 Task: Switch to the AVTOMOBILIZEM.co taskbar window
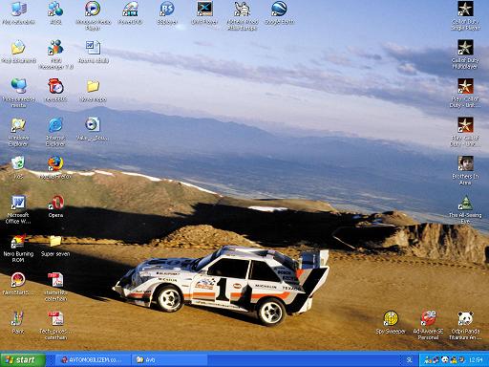[93, 360]
